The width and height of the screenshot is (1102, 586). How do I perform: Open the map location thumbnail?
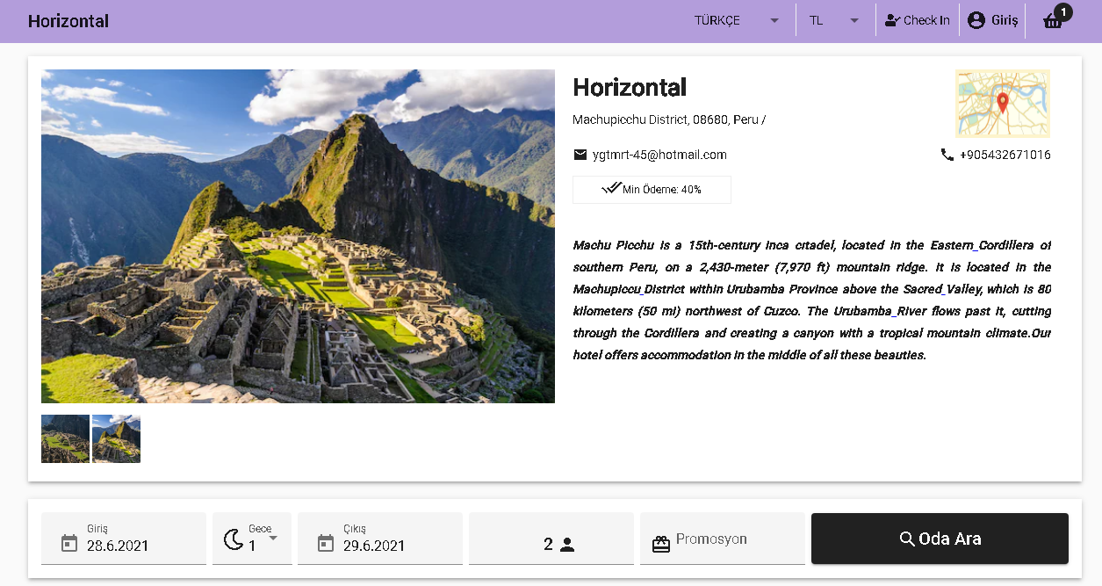tap(1003, 104)
